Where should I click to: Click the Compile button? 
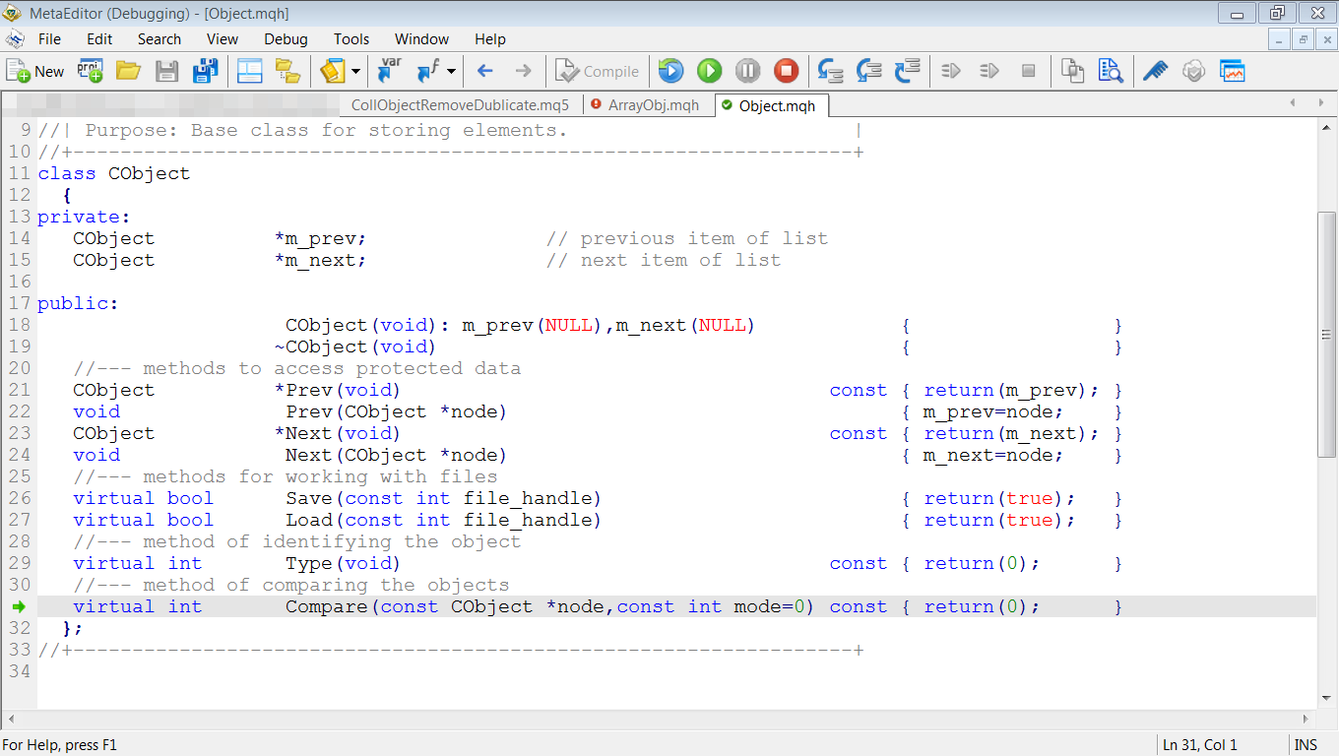598,71
